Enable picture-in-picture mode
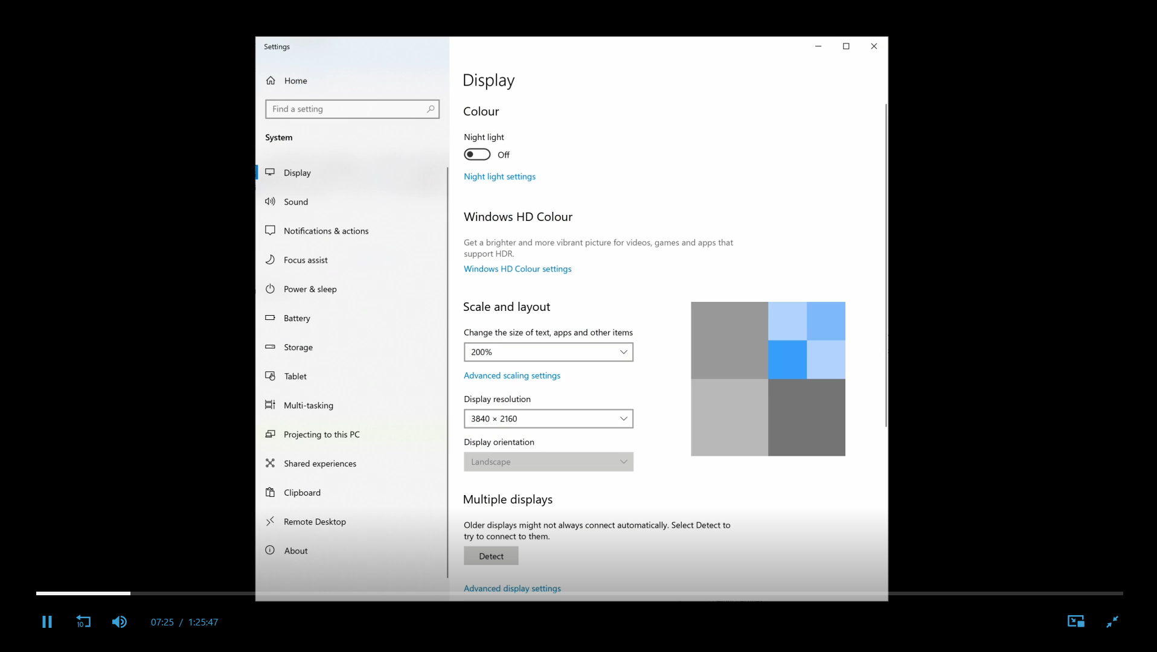Image resolution: width=1157 pixels, height=652 pixels. click(1076, 621)
